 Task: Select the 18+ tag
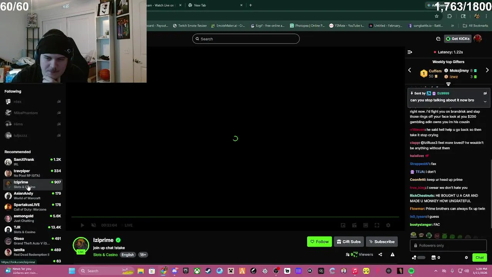coord(143,255)
